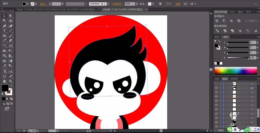
Task: Switch to the 透明度 panel tab
Action: (x=235, y=79)
